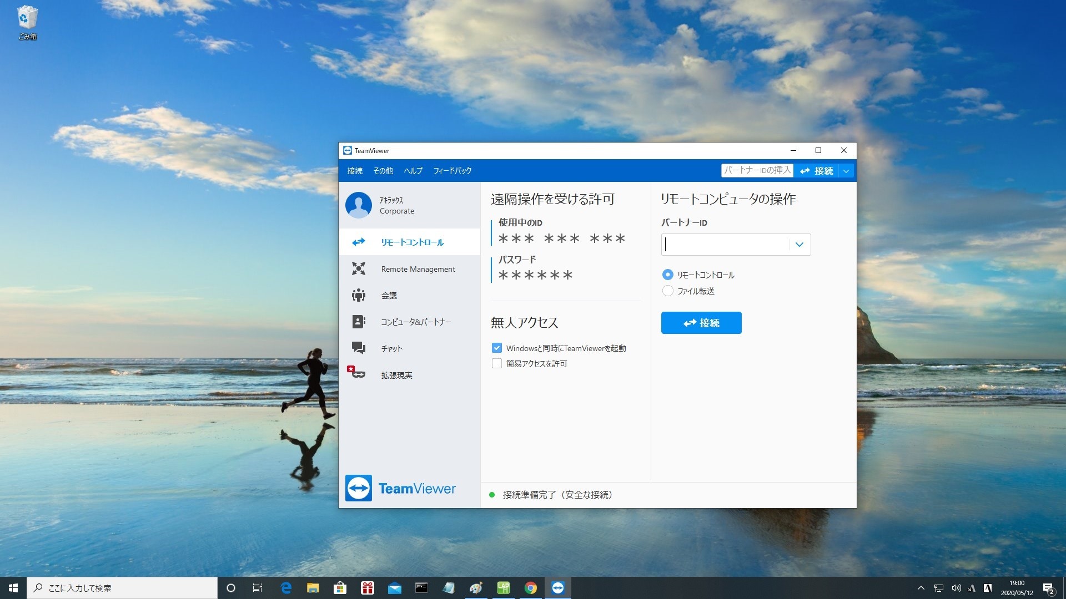
Task: Open Google Chrome from the taskbar
Action: pyautogui.click(x=531, y=588)
